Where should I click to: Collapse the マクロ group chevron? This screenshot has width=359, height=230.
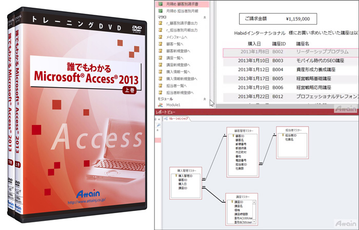tap(205, 17)
